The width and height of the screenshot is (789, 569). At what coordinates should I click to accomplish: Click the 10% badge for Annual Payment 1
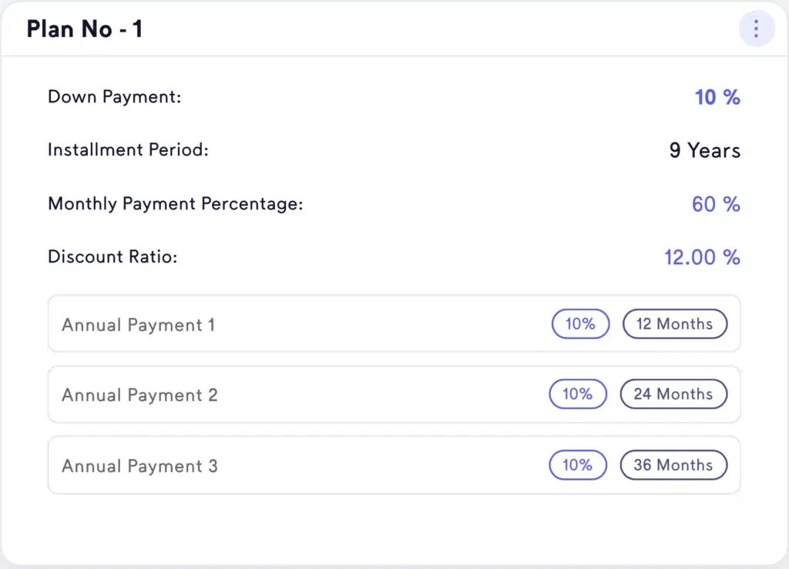click(x=580, y=323)
